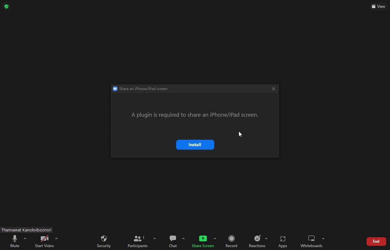Open the Participants panel
Viewport: 390px width, 250px height.
pos(138,241)
